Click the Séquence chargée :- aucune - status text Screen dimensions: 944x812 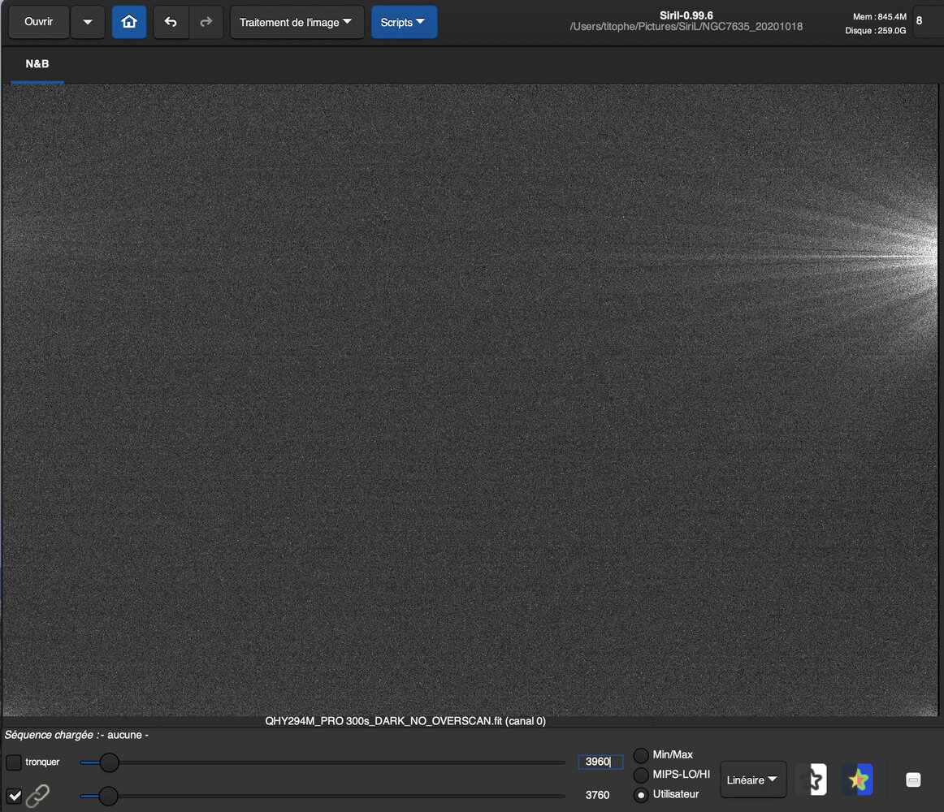(76, 735)
